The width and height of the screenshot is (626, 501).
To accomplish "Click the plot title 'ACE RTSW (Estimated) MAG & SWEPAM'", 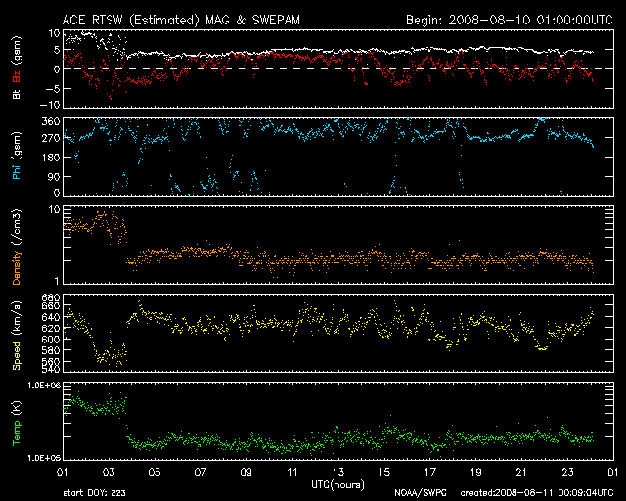I will point(181,20).
